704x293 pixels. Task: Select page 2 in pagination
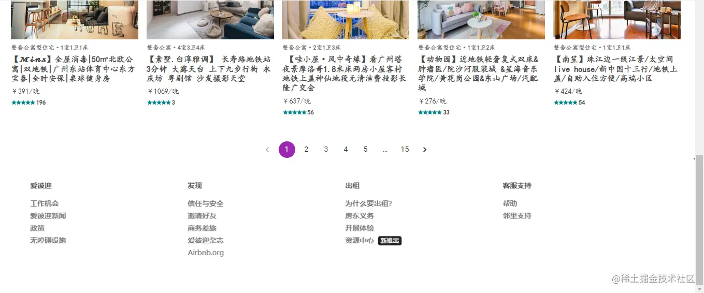[x=306, y=150]
